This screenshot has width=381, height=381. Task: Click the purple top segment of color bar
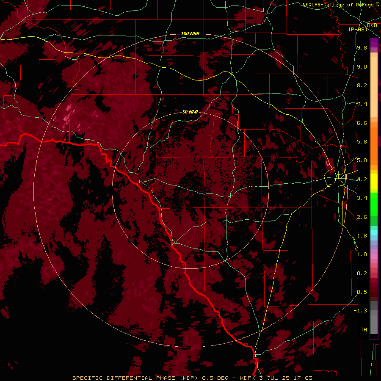374,42
